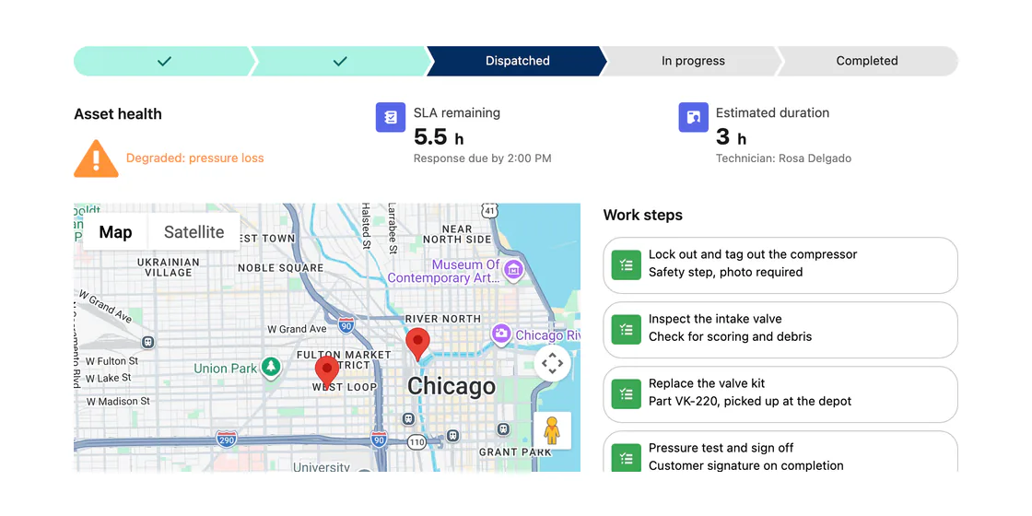Click the 'Work steps' heading
Screen dimensions: 1032x516
[x=643, y=216]
